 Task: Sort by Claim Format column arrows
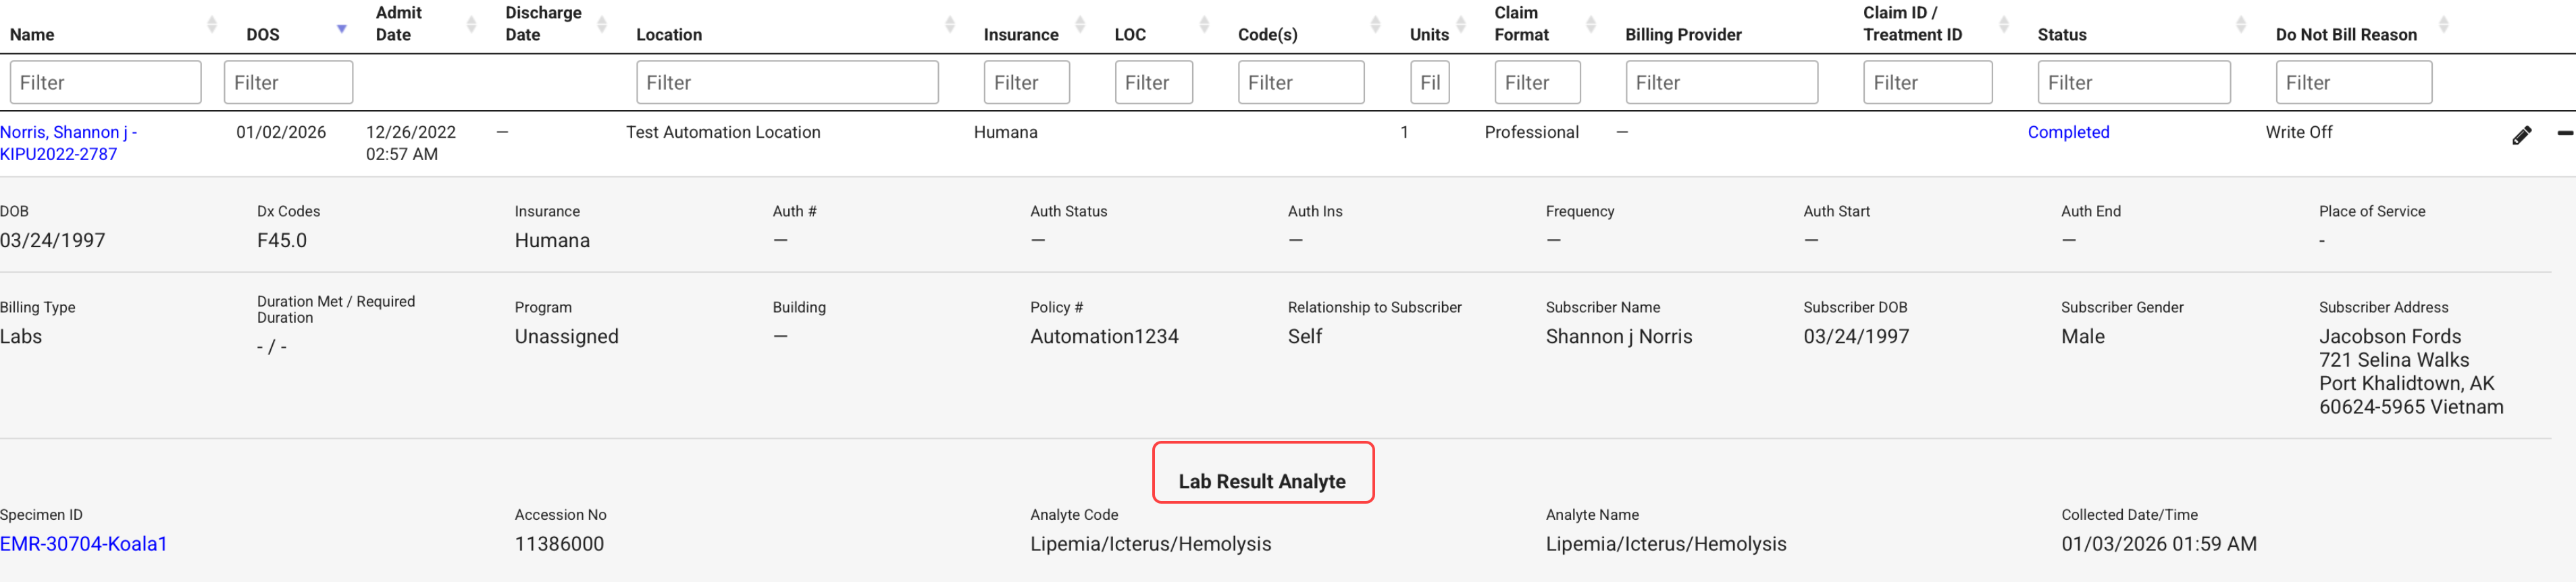[x=1591, y=24]
